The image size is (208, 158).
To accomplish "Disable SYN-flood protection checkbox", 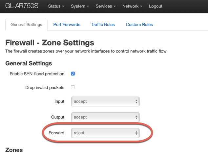I will coord(73,74).
